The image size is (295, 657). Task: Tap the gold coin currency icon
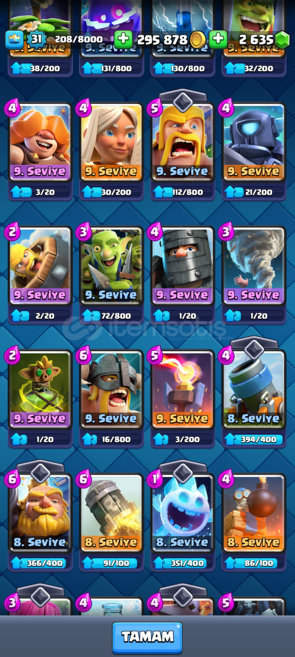(x=197, y=40)
